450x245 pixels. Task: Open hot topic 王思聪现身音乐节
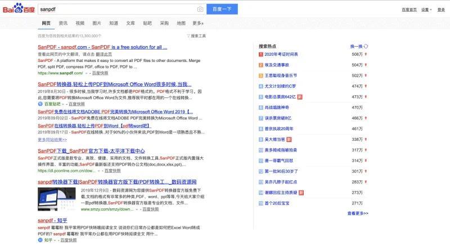click(x=281, y=75)
